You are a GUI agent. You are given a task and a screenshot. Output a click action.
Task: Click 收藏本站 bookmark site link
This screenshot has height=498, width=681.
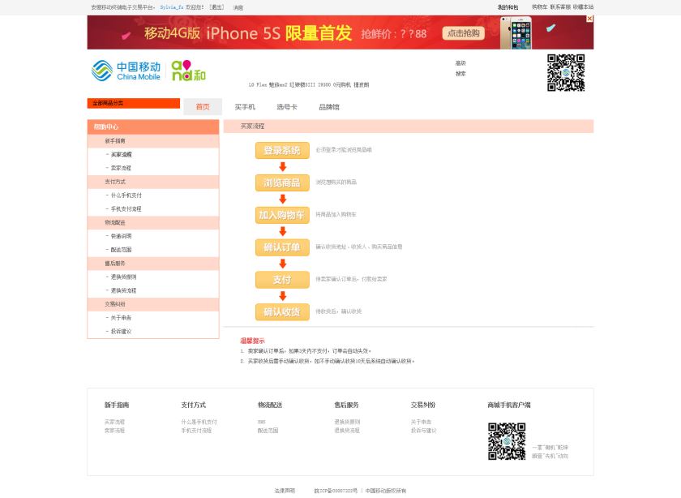click(583, 7)
